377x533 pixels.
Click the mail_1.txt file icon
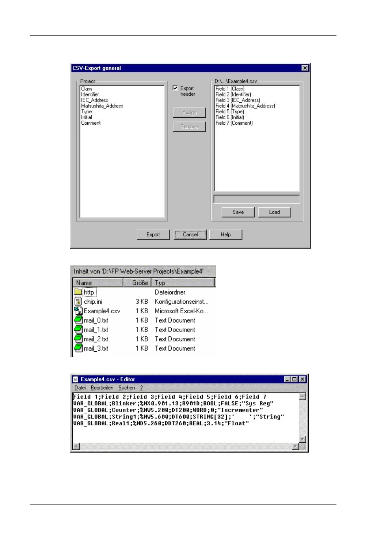[78, 330]
